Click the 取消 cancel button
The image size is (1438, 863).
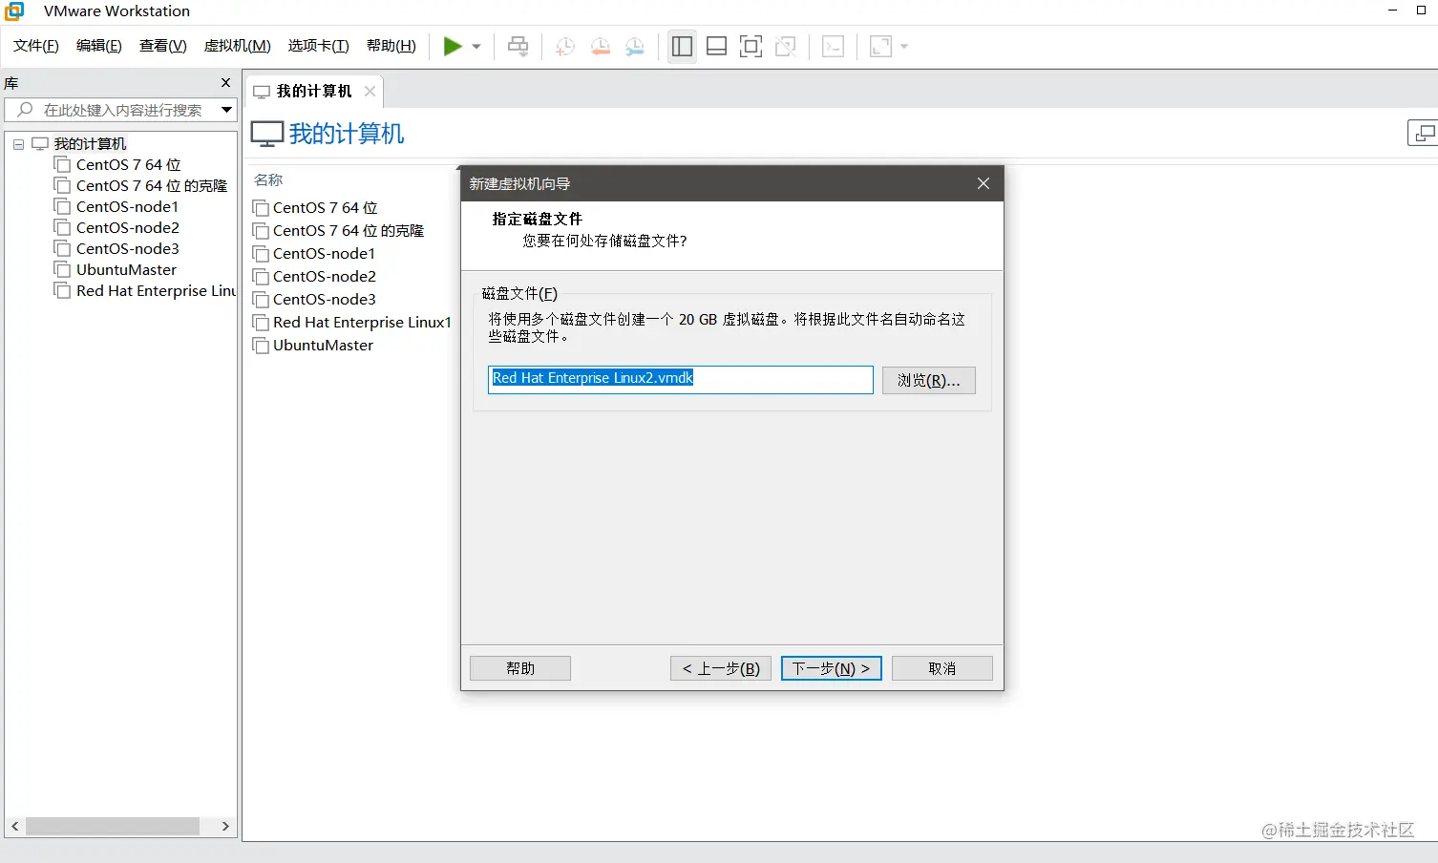pyautogui.click(x=942, y=668)
